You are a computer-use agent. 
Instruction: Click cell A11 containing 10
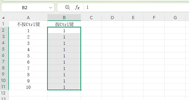pyautogui.click(x=28, y=87)
